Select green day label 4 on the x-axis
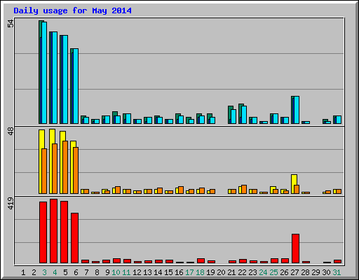 point(55,272)
